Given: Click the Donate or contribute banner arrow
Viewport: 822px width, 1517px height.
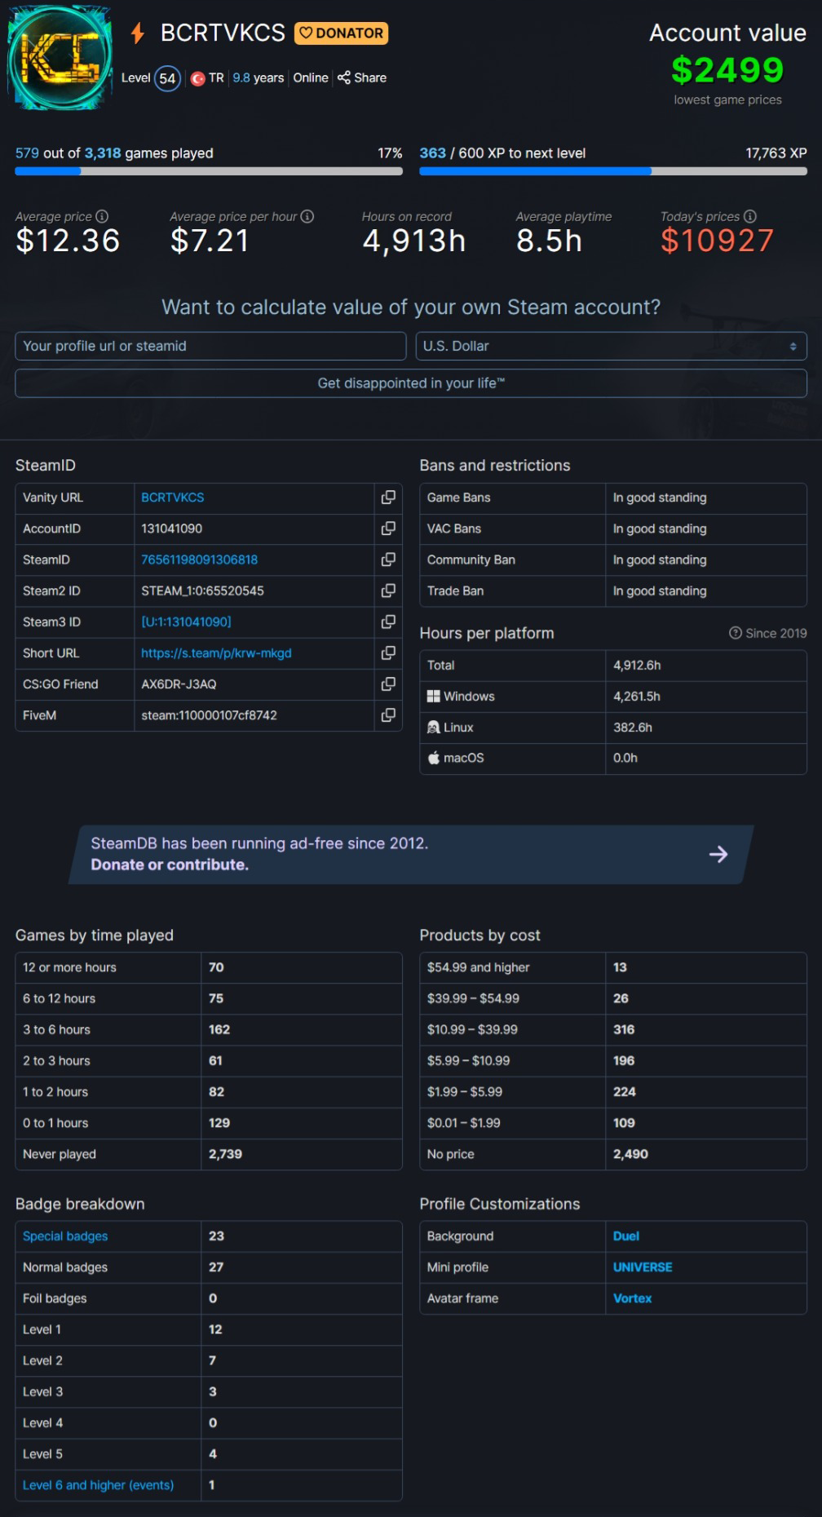Looking at the screenshot, I should coord(718,854).
